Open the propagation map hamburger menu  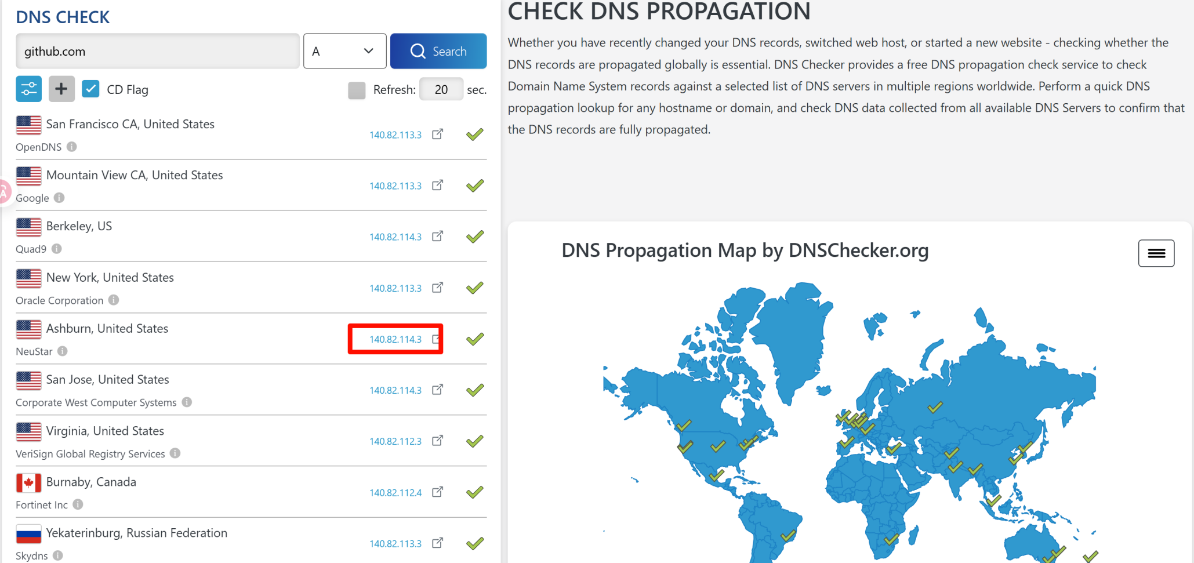(1156, 253)
